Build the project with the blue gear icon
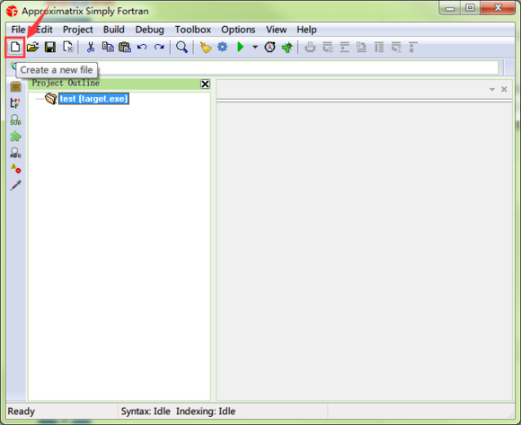The image size is (521, 425). [x=222, y=47]
